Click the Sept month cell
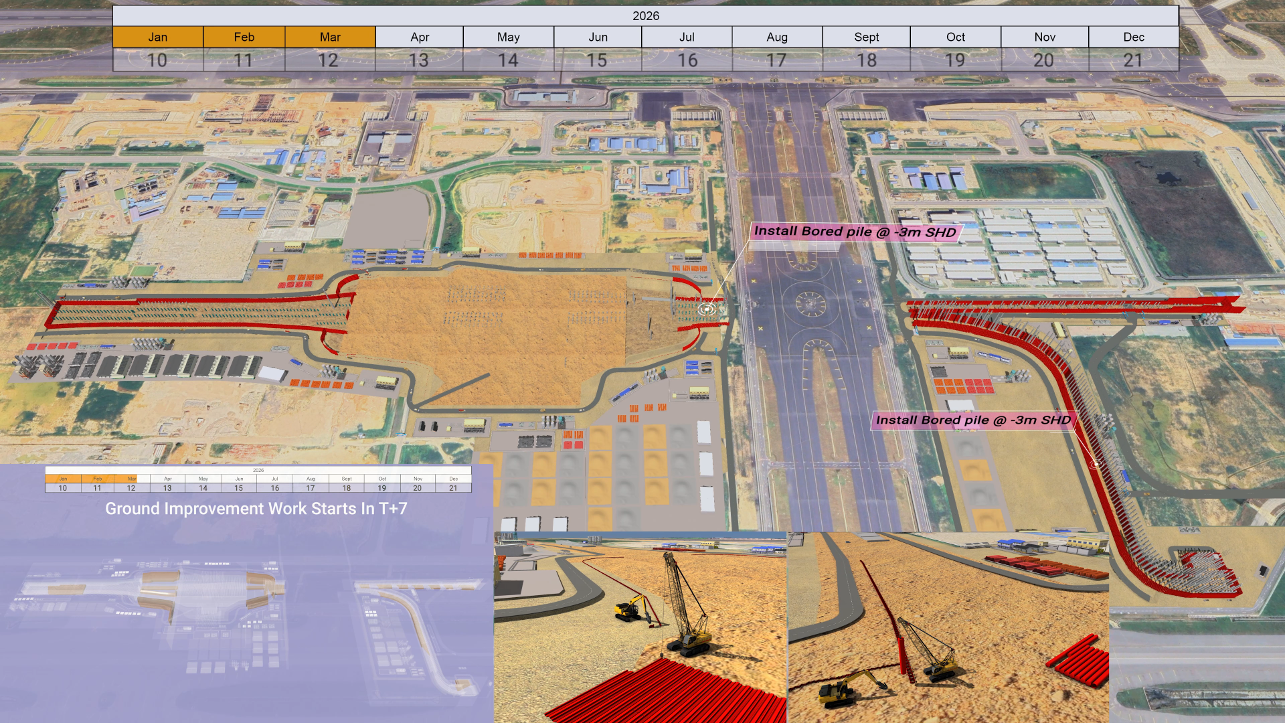This screenshot has width=1285, height=723. click(866, 37)
